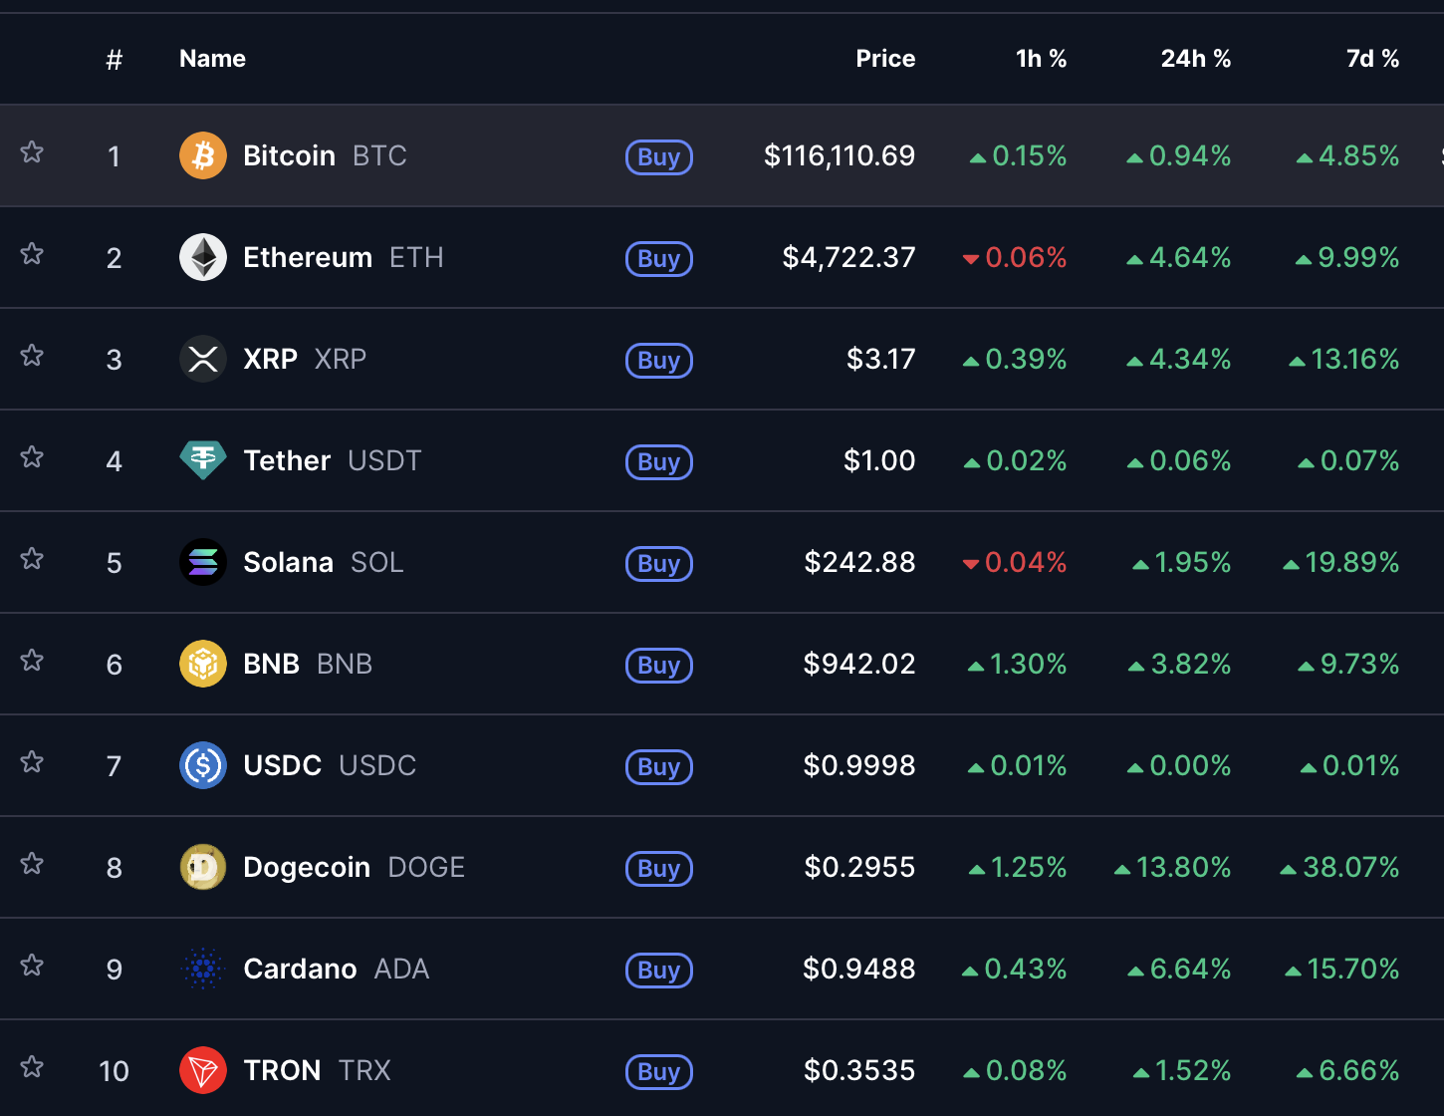
Task: Open the Dogecoin logo icon
Action: (x=203, y=867)
